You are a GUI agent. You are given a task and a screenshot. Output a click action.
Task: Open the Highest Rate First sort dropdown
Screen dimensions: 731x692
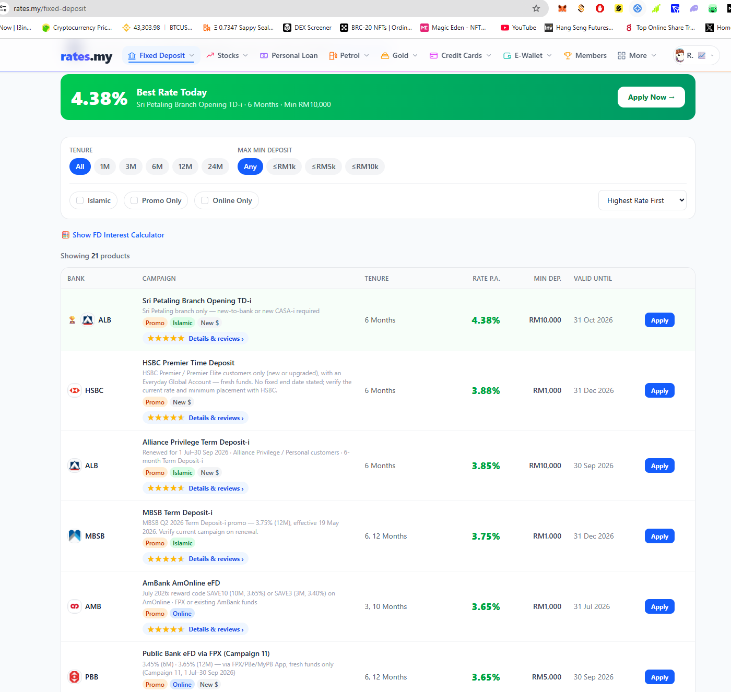click(x=642, y=200)
